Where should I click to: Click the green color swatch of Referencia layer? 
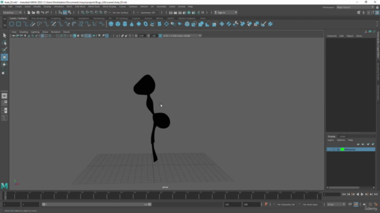coord(343,150)
